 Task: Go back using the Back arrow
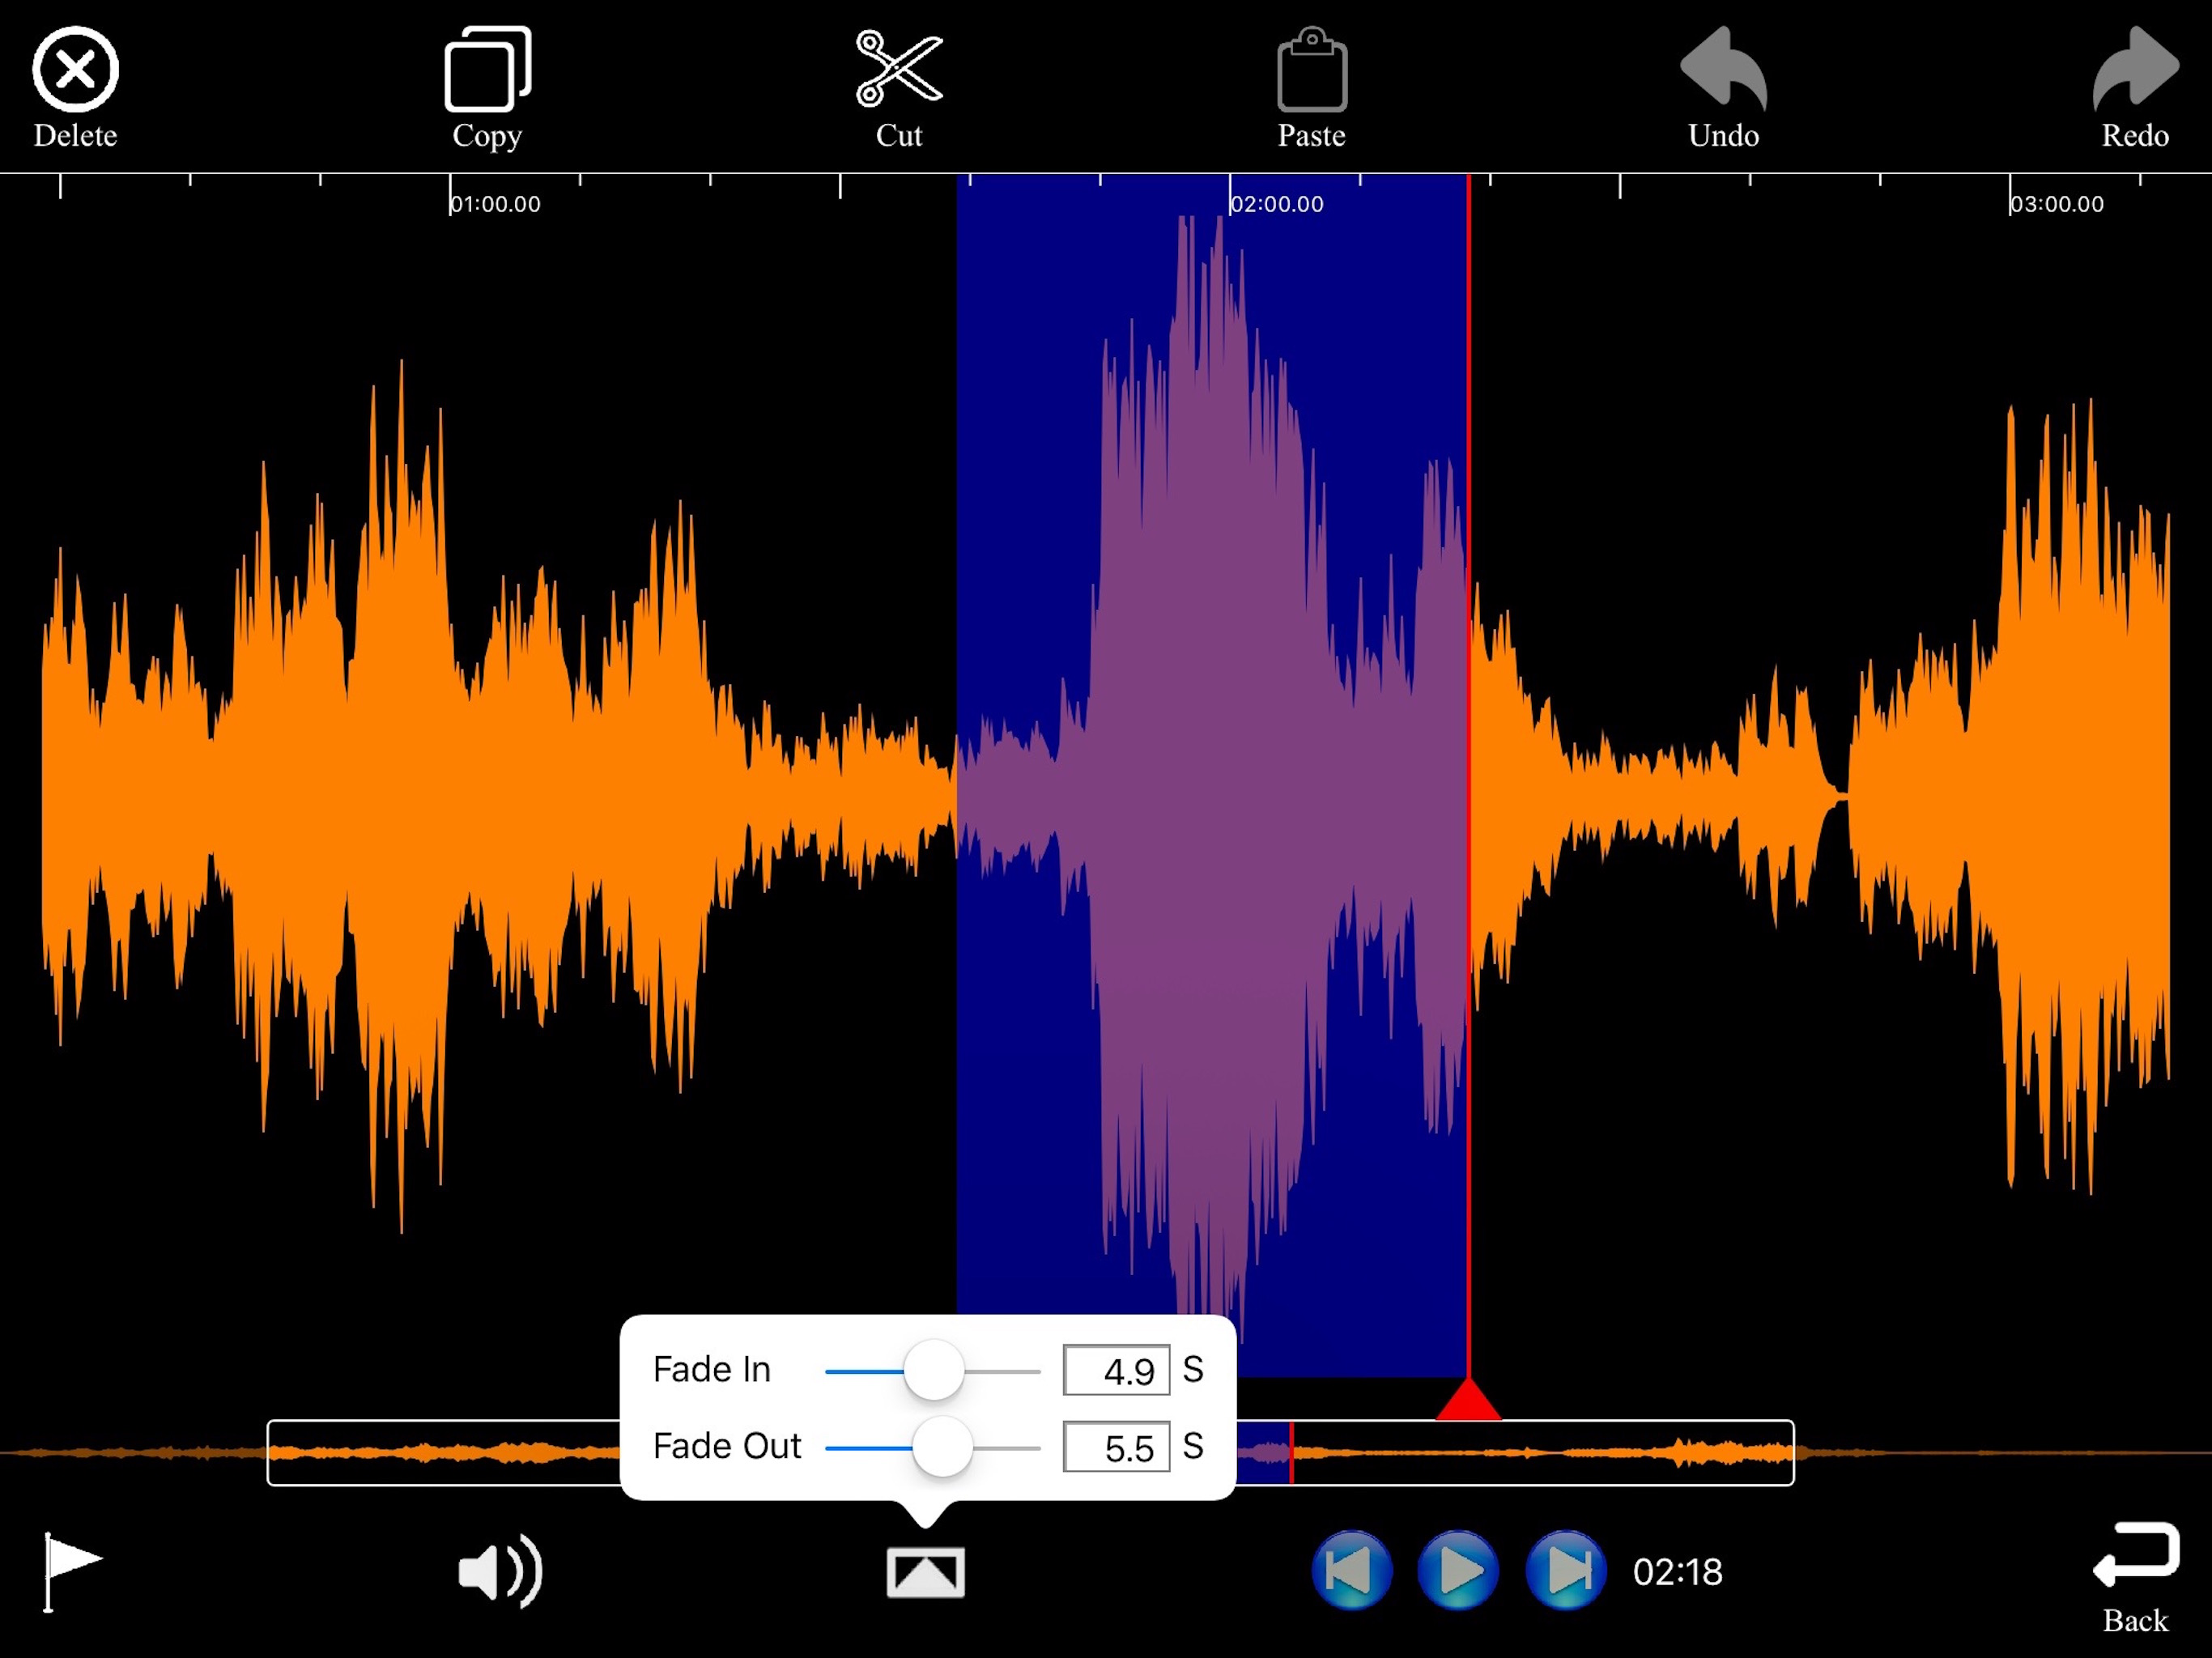2135,1555
